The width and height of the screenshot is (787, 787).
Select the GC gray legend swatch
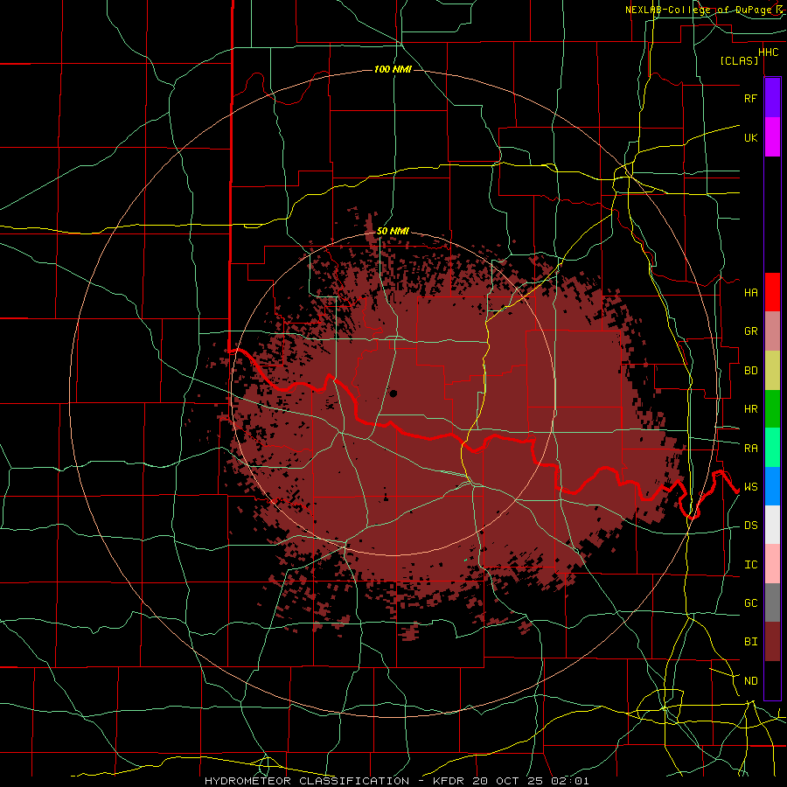[772, 602]
